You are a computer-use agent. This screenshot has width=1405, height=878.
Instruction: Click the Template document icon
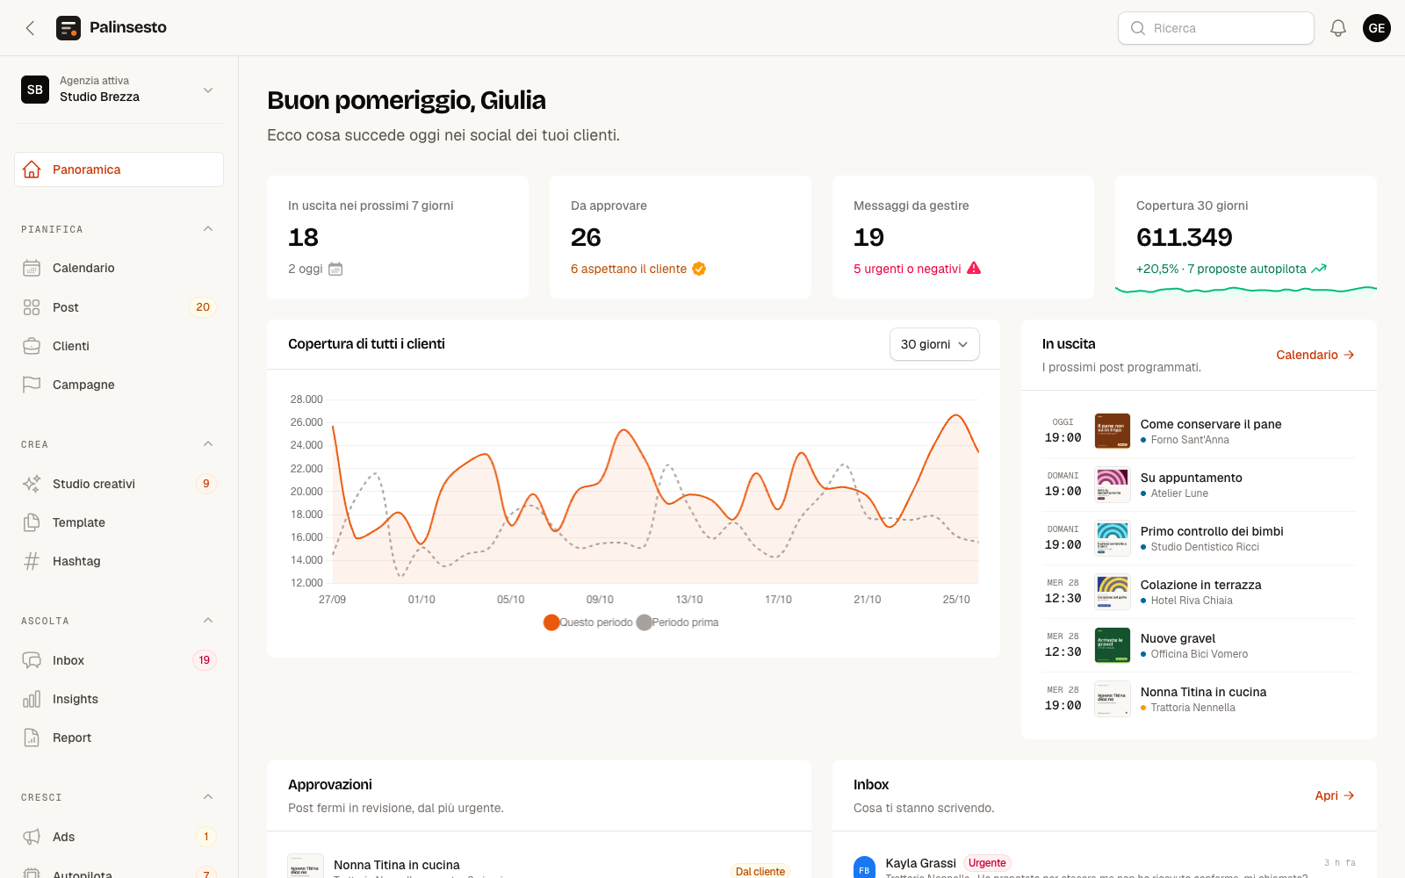(x=32, y=522)
